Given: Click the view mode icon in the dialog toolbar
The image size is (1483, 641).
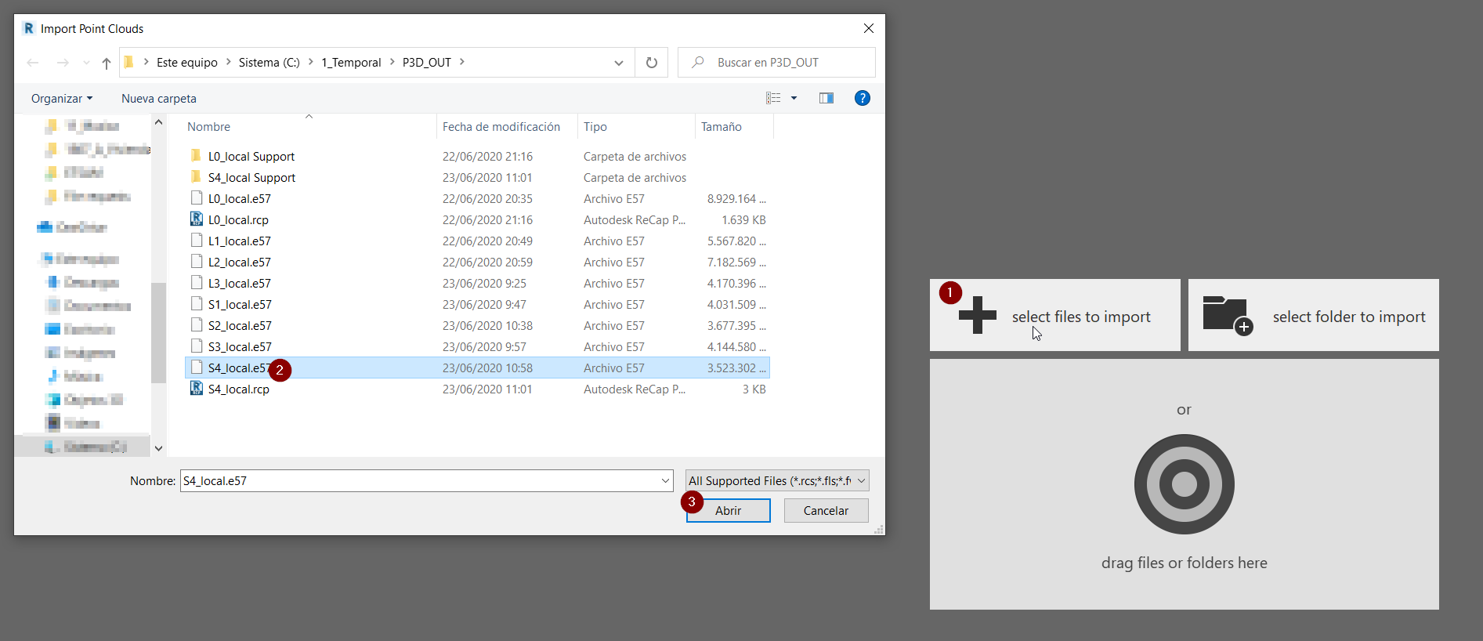Looking at the screenshot, I should [773, 98].
